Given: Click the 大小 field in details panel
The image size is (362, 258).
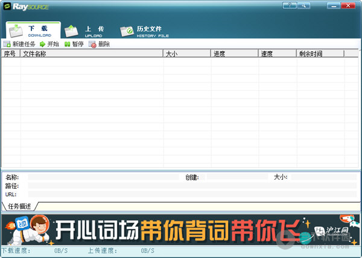Looking at the screenshot, I should pyautogui.click(x=324, y=177).
